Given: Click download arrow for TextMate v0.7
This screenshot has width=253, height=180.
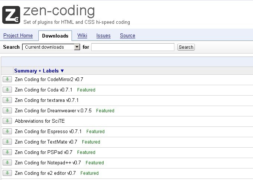Looking at the screenshot, I should (7, 142).
